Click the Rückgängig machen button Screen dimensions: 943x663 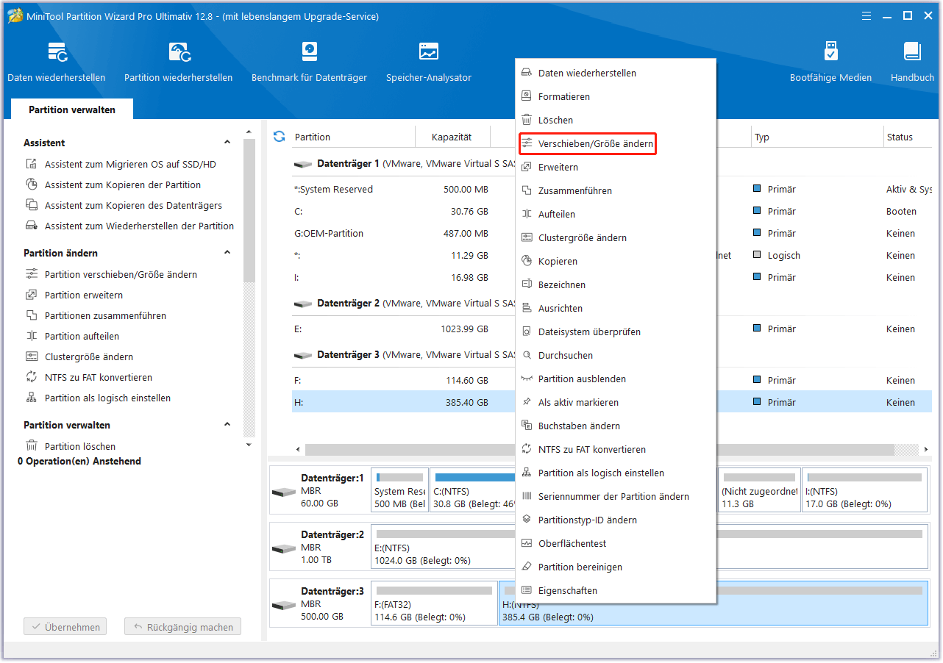click(x=182, y=628)
